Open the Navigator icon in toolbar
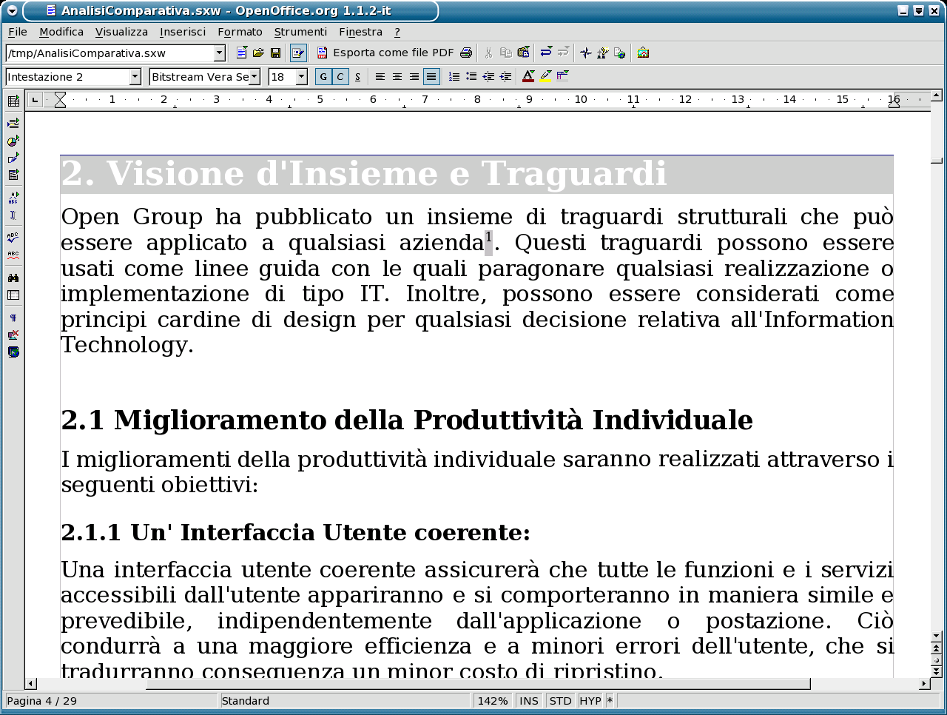Image resolution: width=947 pixels, height=715 pixels. click(x=586, y=53)
